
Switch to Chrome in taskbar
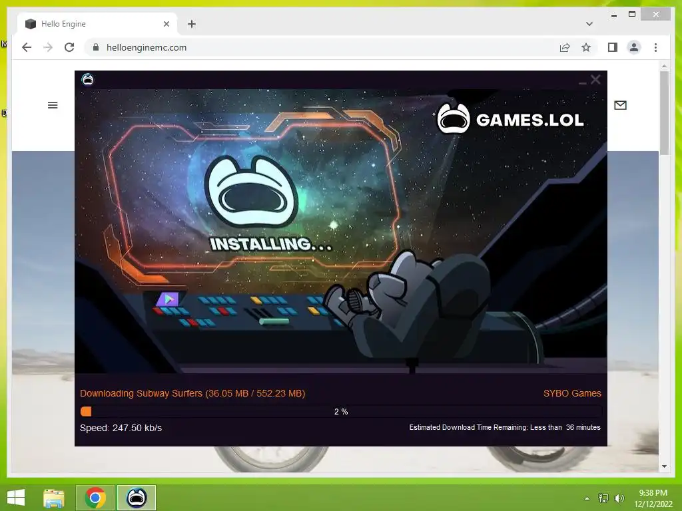coord(95,498)
